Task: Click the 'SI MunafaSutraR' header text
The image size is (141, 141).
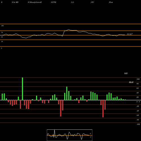Action: tap(35, 2)
